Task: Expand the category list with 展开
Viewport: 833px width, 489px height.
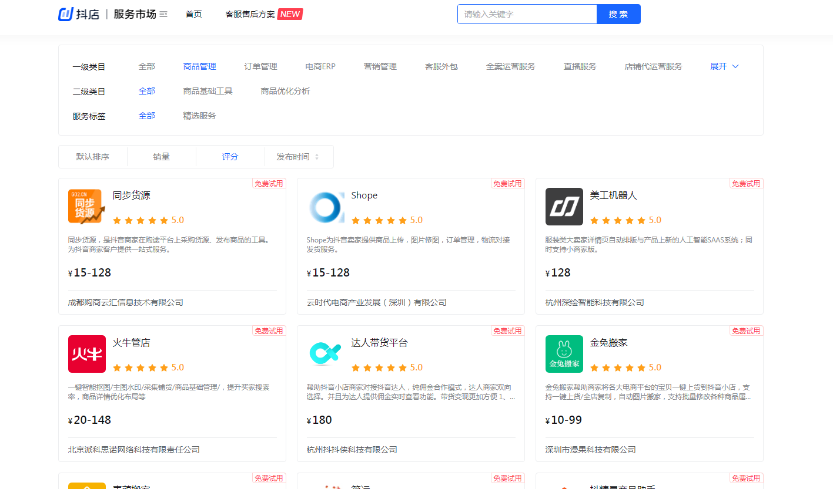Action: click(724, 66)
